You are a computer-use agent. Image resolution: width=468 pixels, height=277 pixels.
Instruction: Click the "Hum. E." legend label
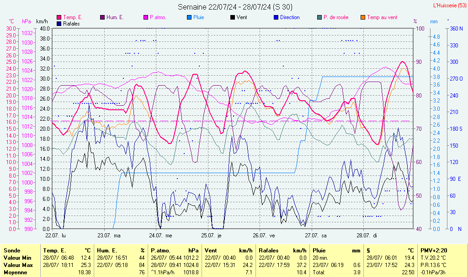point(115,18)
